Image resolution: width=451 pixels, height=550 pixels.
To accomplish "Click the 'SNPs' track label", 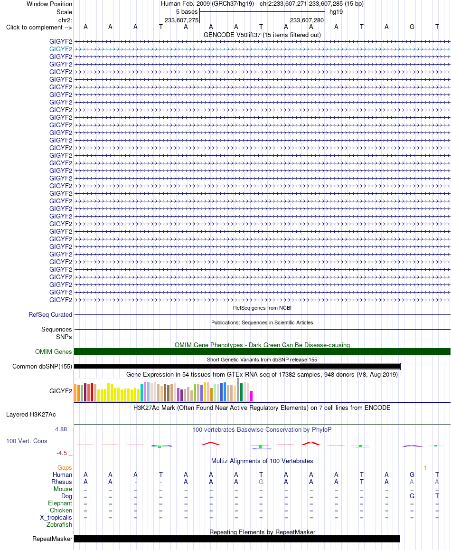I will point(64,337).
